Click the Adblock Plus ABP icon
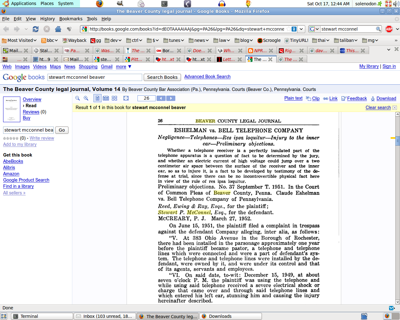400x320 pixels. click(389, 29)
